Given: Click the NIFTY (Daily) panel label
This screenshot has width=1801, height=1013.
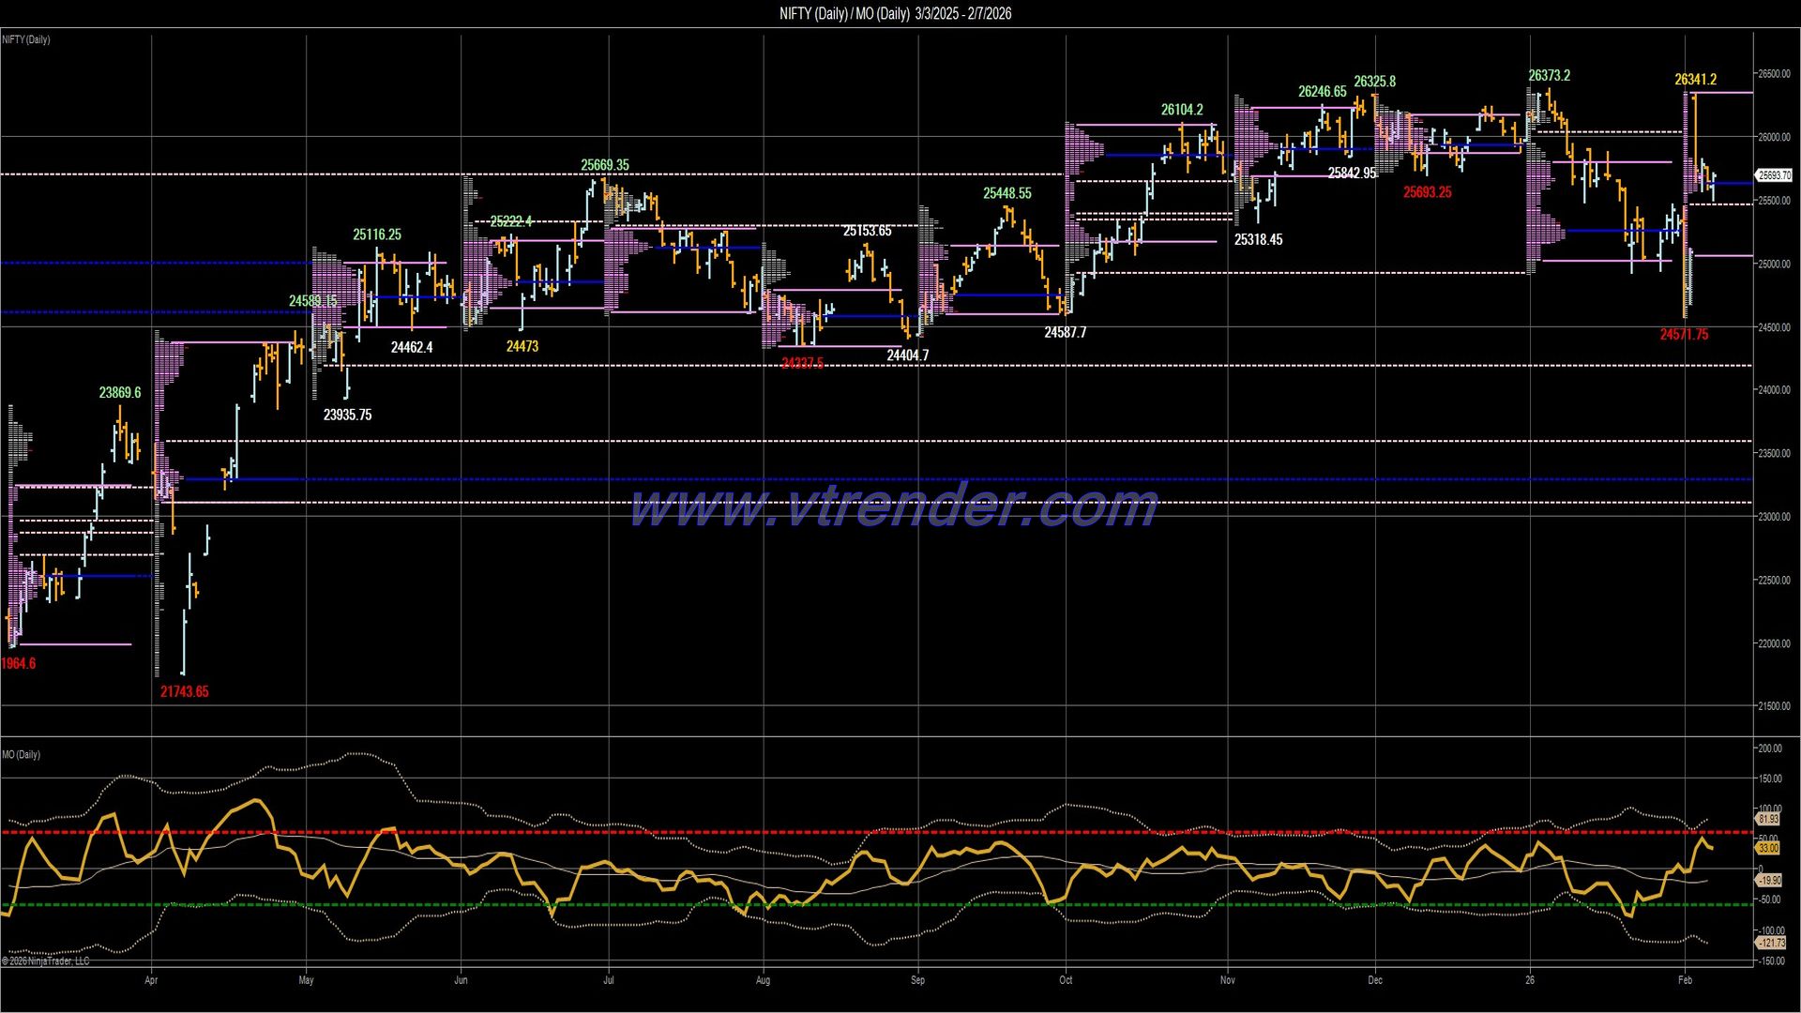Looking at the screenshot, I should coord(25,39).
